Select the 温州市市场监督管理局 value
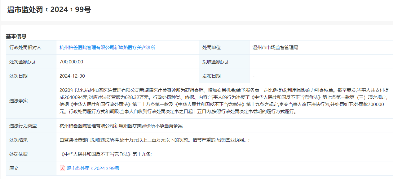This screenshot has width=393, height=179. [x=275, y=48]
